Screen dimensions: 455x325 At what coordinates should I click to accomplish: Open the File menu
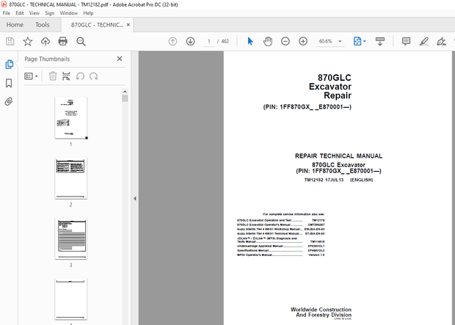(x=7, y=13)
